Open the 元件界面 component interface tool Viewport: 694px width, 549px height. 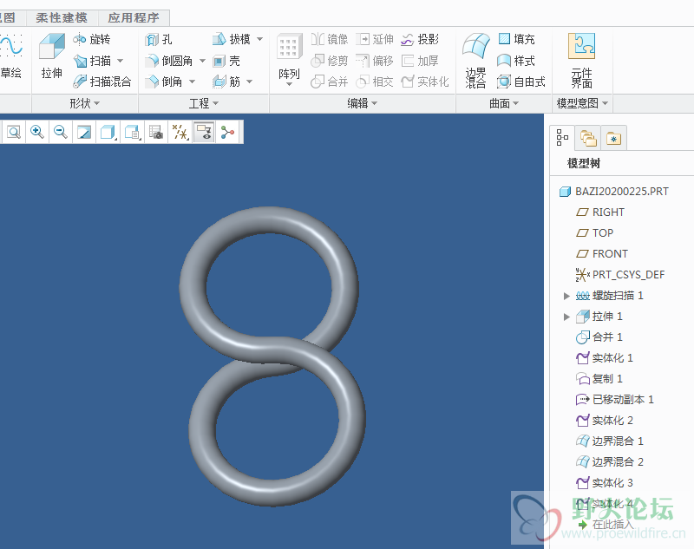(581, 60)
